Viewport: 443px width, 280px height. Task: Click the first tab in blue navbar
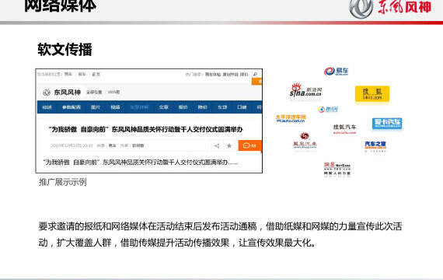coord(47,107)
